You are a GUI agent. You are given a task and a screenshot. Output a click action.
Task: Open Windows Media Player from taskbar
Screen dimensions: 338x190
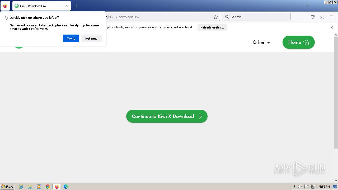pos(39,187)
